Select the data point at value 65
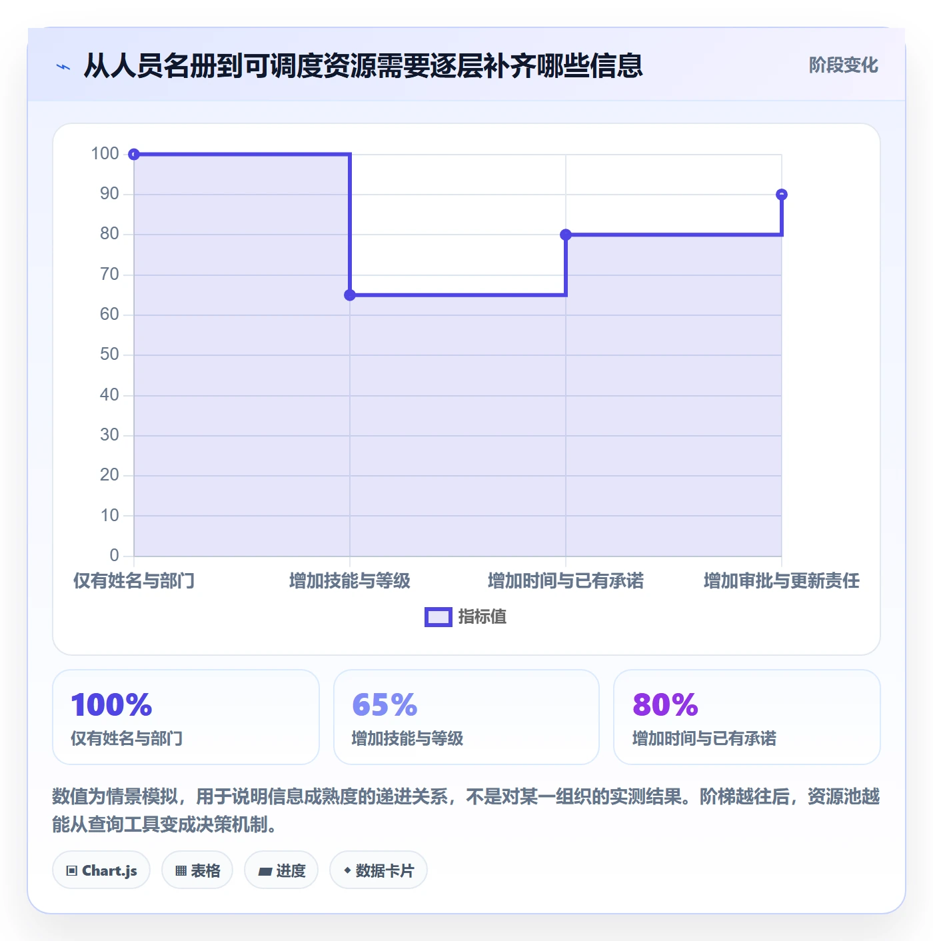 click(350, 295)
